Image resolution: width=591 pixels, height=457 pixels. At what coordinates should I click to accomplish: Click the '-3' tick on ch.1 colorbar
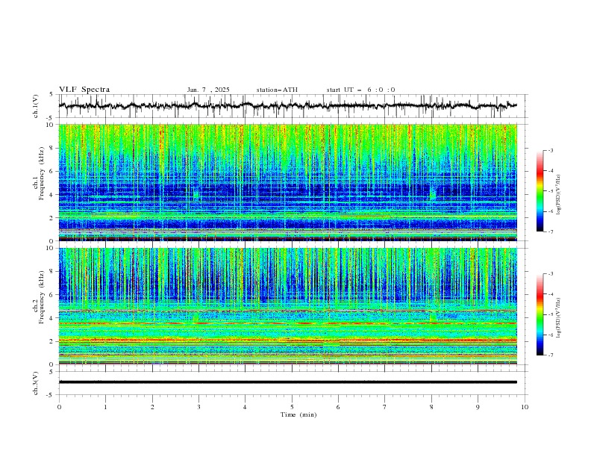click(x=550, y=150)
